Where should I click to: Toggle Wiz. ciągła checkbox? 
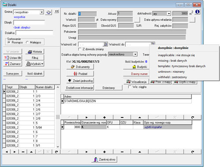(x=129, y=87)
